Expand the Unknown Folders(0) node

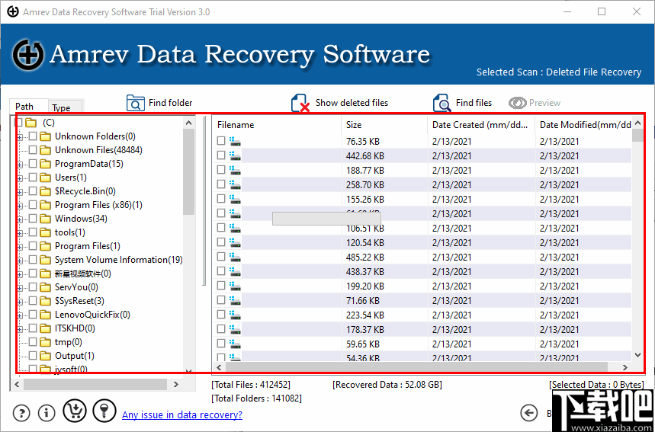point(20,137)
